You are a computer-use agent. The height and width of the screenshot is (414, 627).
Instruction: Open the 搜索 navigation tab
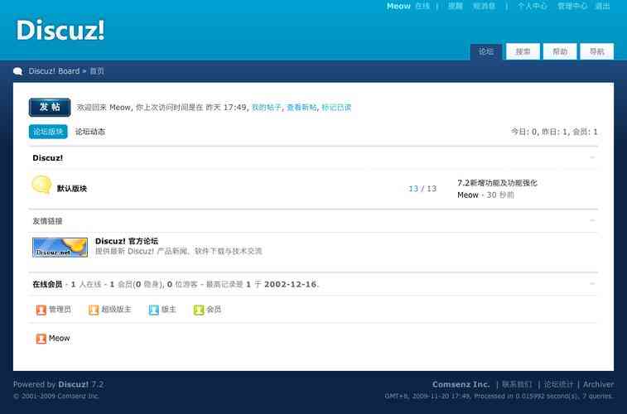523,51
